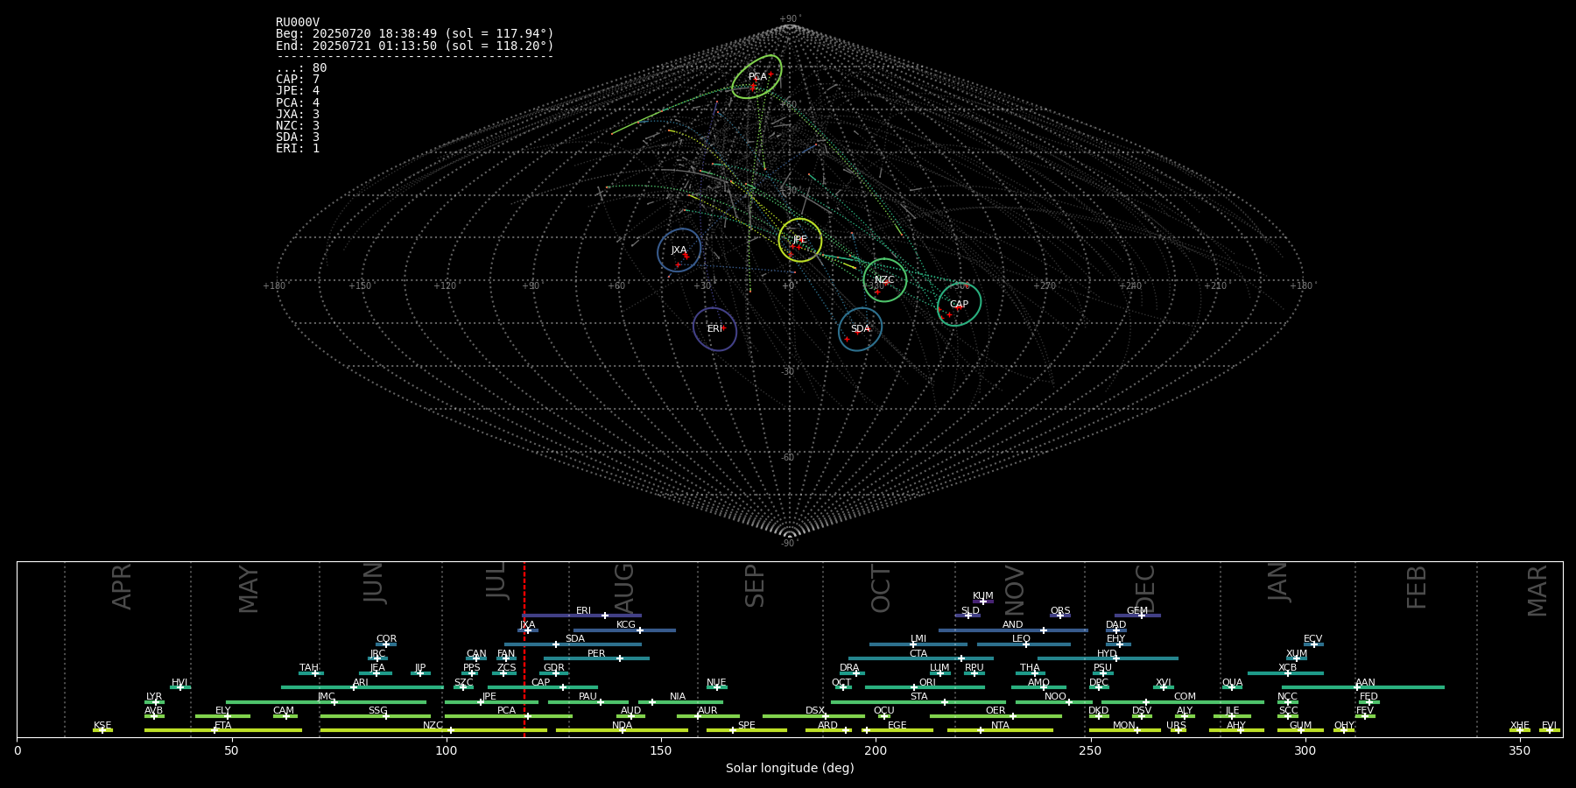This screenshot has height=788, width=1576.
Task: Select the PER shower bar in the timeline
Action: tap(596, 658)
